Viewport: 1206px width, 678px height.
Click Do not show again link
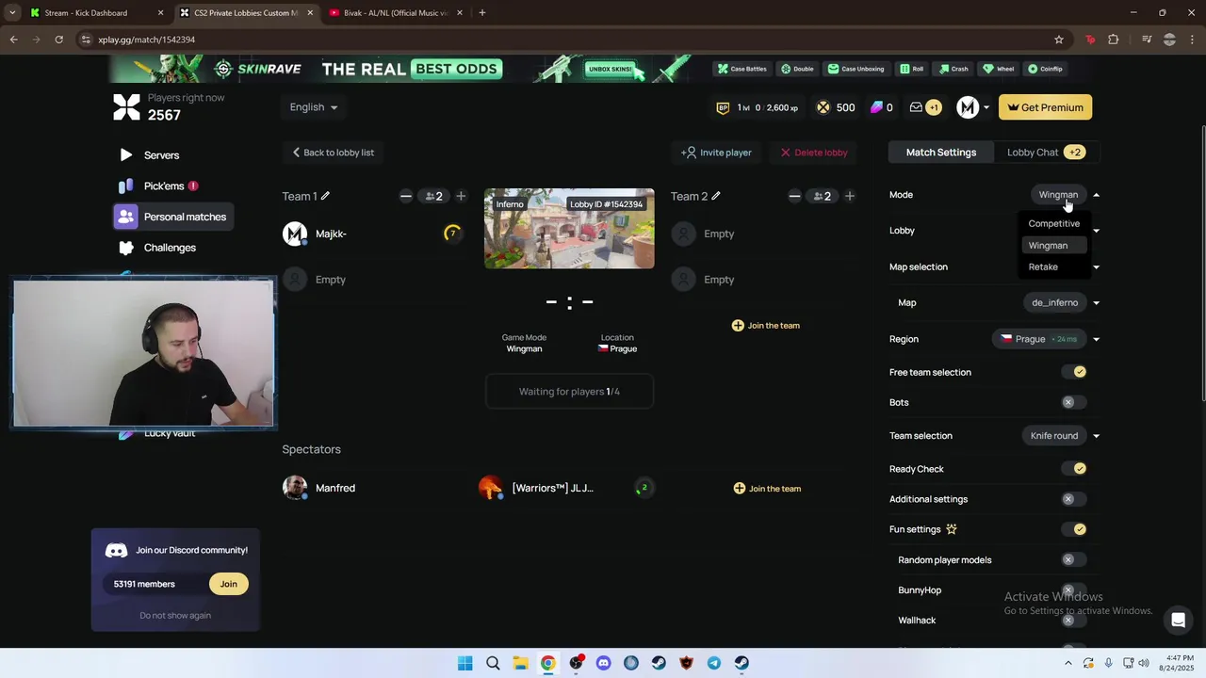pos(175,616)
